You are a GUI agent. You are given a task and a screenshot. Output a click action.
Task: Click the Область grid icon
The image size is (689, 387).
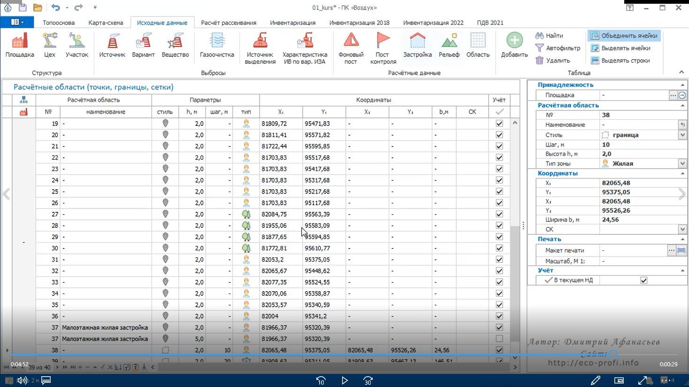point(478,45)
